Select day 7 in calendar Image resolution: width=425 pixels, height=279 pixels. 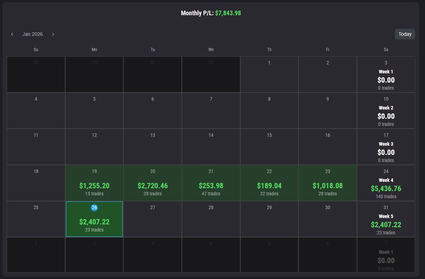(x=211, y=111)
